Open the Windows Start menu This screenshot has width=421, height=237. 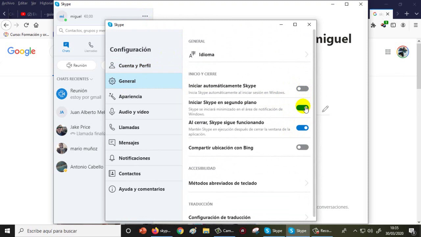(7, 231)
